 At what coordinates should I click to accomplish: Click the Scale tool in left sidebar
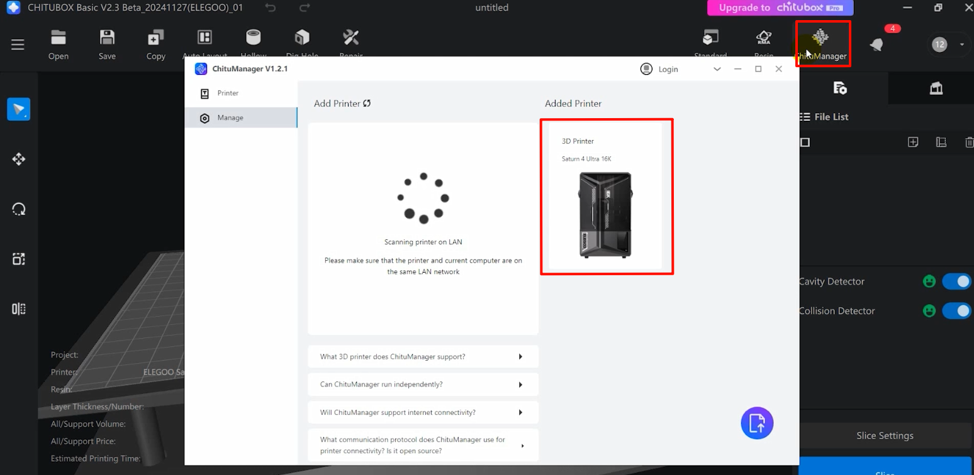[x=19, y=259]
